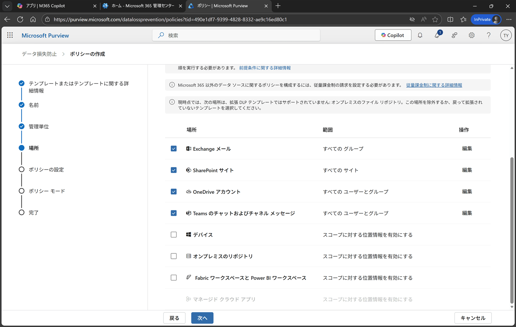Click the 検索 search box
Viewport: 516px width, 327px height.
click(236, 35)
